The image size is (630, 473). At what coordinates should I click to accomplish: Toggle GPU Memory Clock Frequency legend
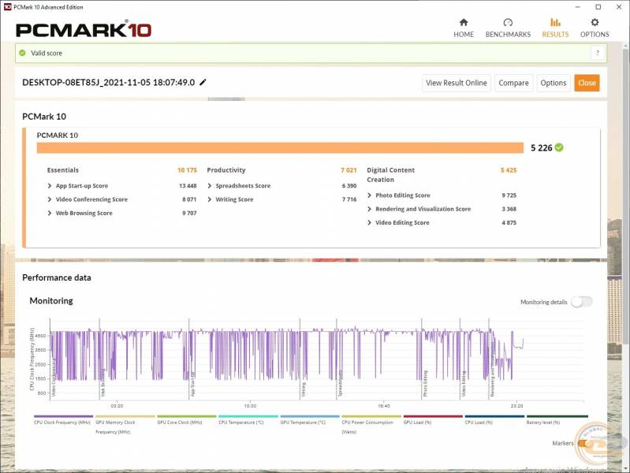(x=125, y=424)
